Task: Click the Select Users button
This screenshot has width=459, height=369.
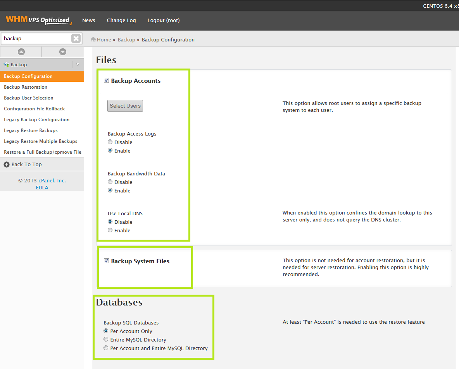Action: tap(125, 106)
